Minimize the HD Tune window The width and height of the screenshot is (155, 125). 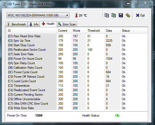(128, 3)
